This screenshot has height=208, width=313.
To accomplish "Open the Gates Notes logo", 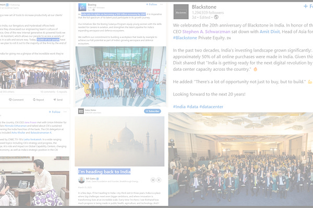I will tap(81, 111).
